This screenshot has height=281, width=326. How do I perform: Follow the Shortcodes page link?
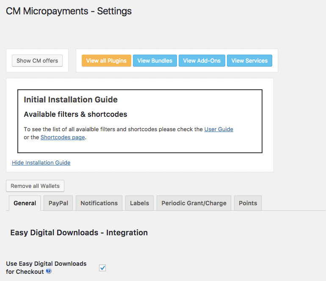pyautogui.click(x=63, y=137)
